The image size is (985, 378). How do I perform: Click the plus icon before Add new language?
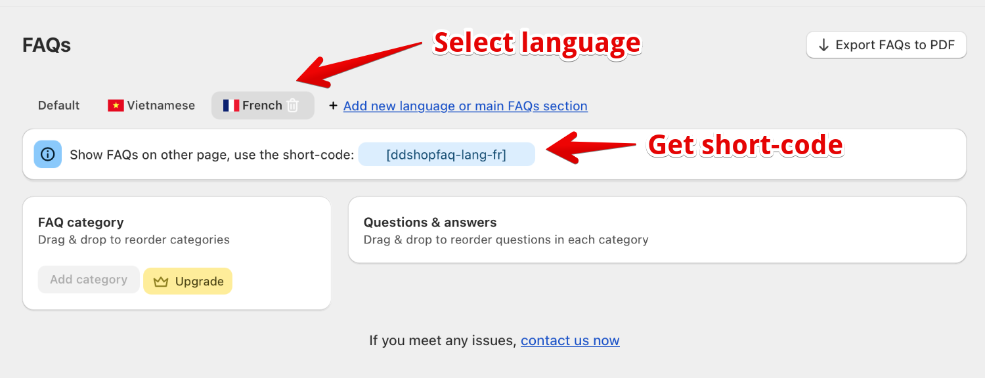point(333,106)
